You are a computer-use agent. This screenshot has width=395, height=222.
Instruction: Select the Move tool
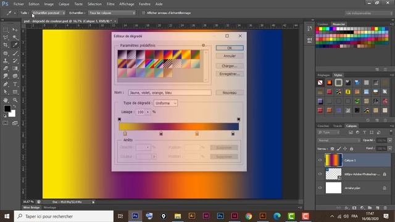(x=15, y=30)
